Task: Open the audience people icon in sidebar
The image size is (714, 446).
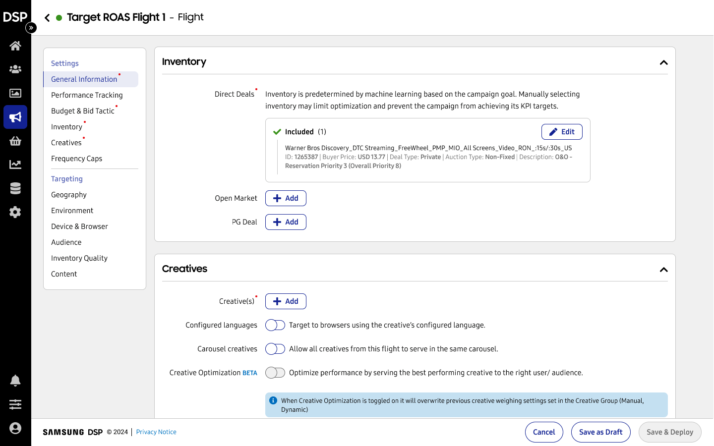Action: tap(15, 69)
